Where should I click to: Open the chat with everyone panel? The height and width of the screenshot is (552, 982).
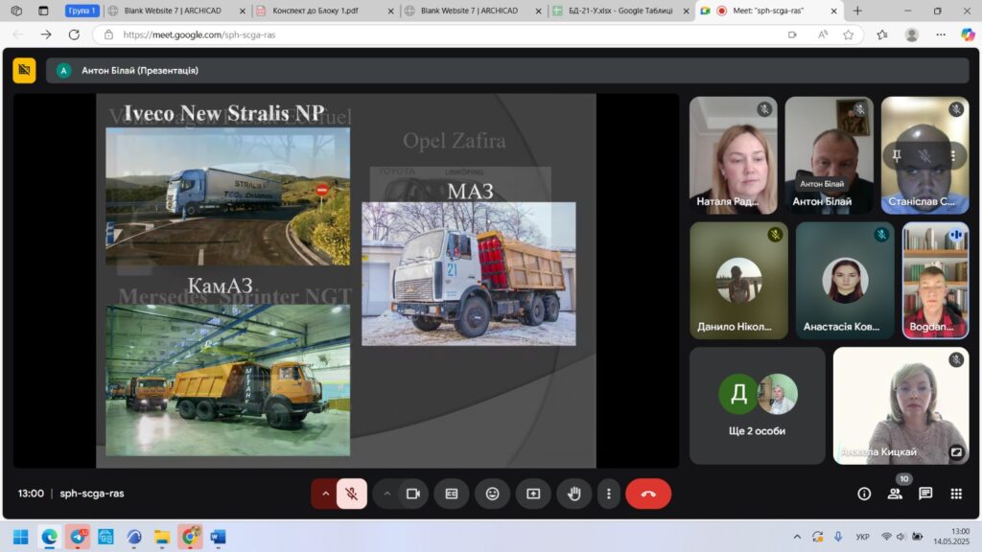click(x=925, y=494)
